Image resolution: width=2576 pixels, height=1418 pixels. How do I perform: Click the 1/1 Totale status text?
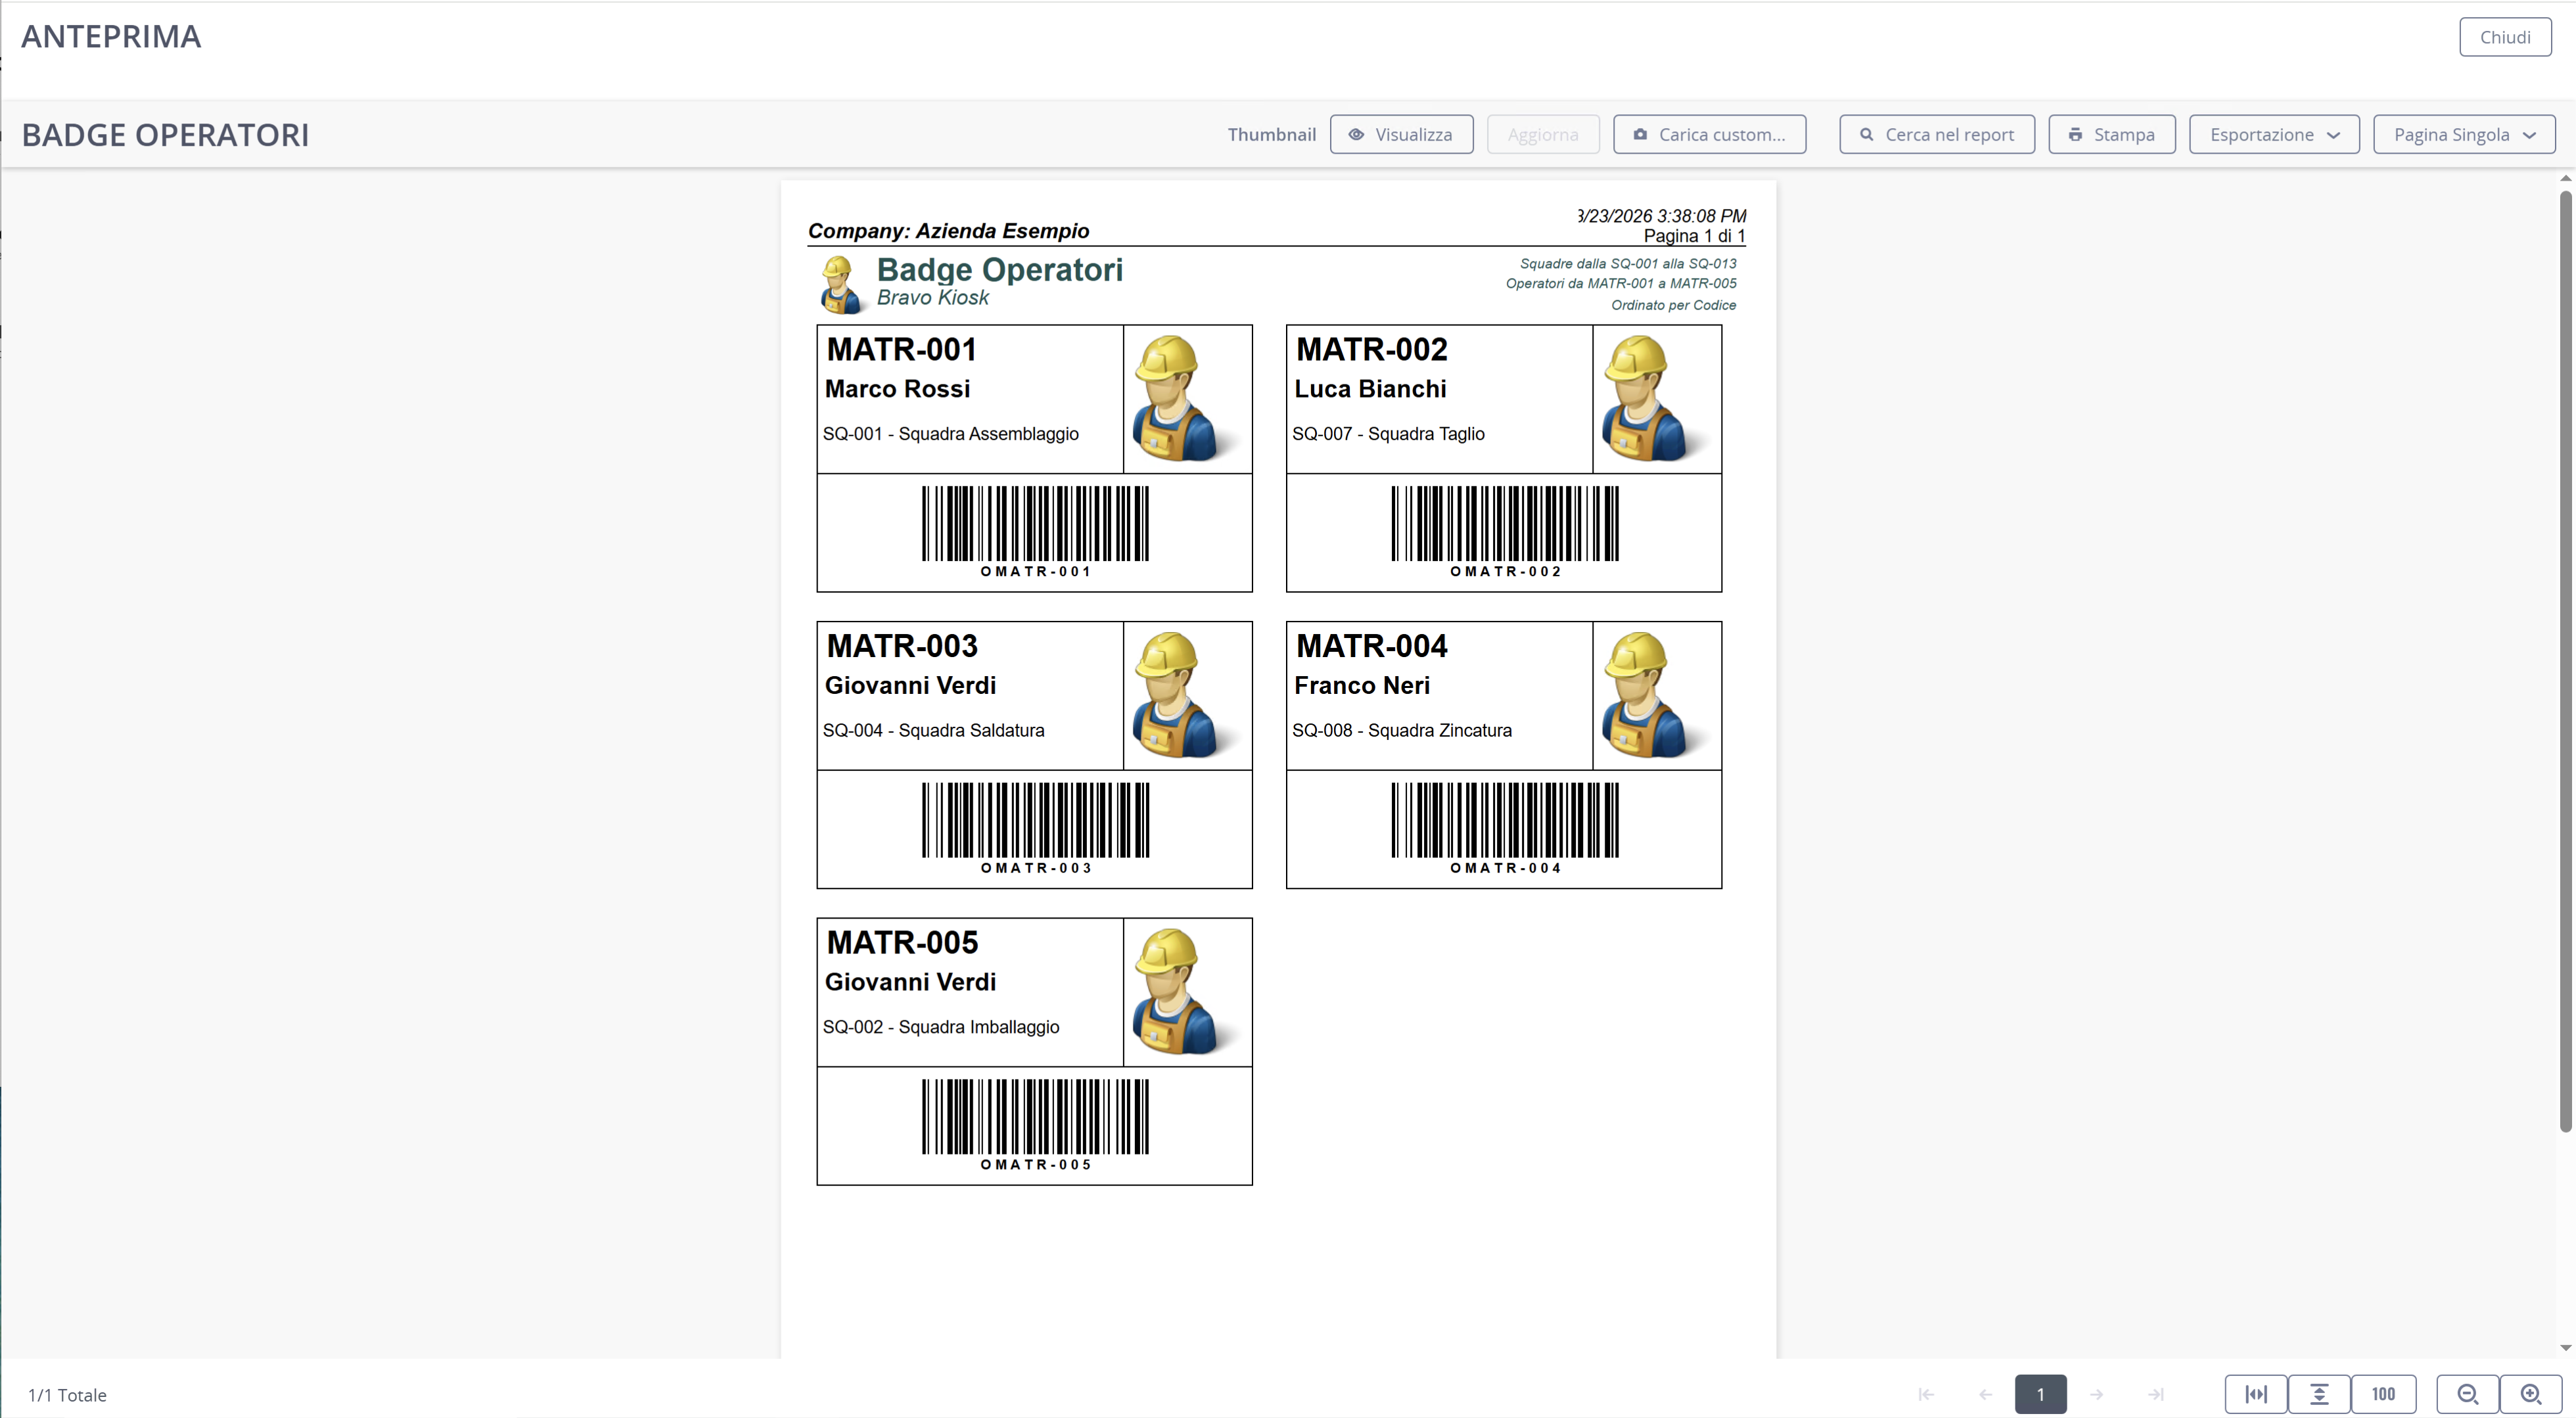pyautogui.click(x=67, y=1395)
